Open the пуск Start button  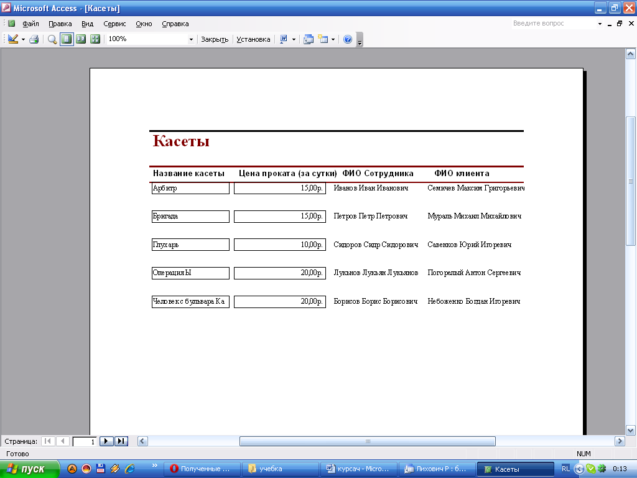(x=29, y=469)
